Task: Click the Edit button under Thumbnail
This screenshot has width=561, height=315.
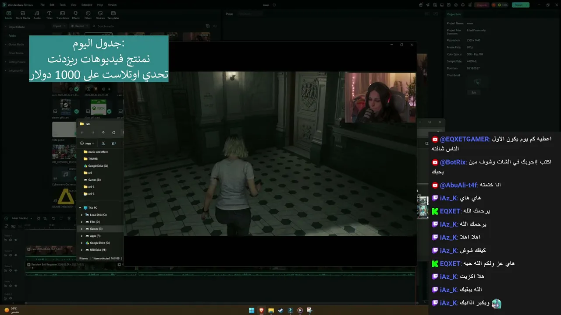Action: tap(474, 93)
